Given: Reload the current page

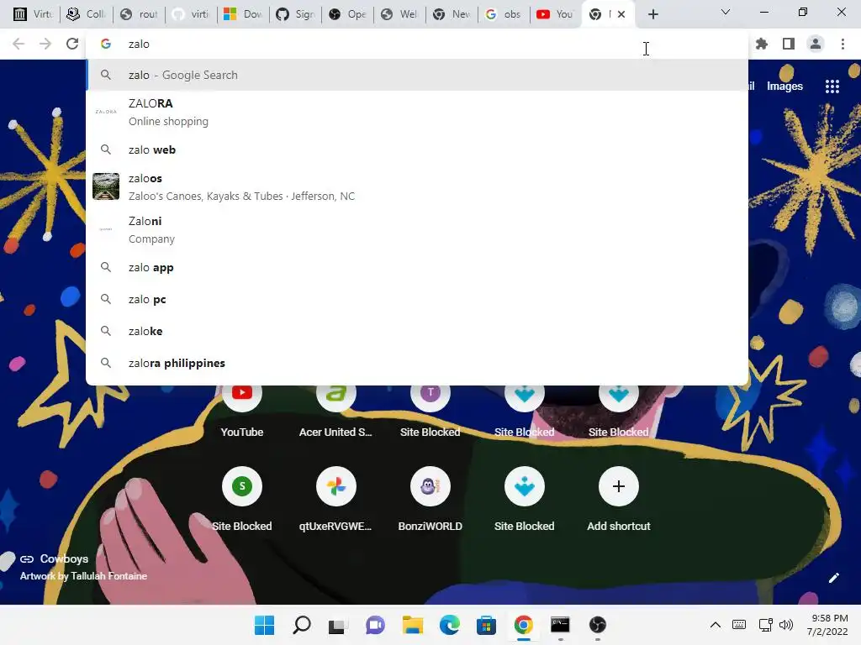Looking at the screenshot, I should coord(72,44).
